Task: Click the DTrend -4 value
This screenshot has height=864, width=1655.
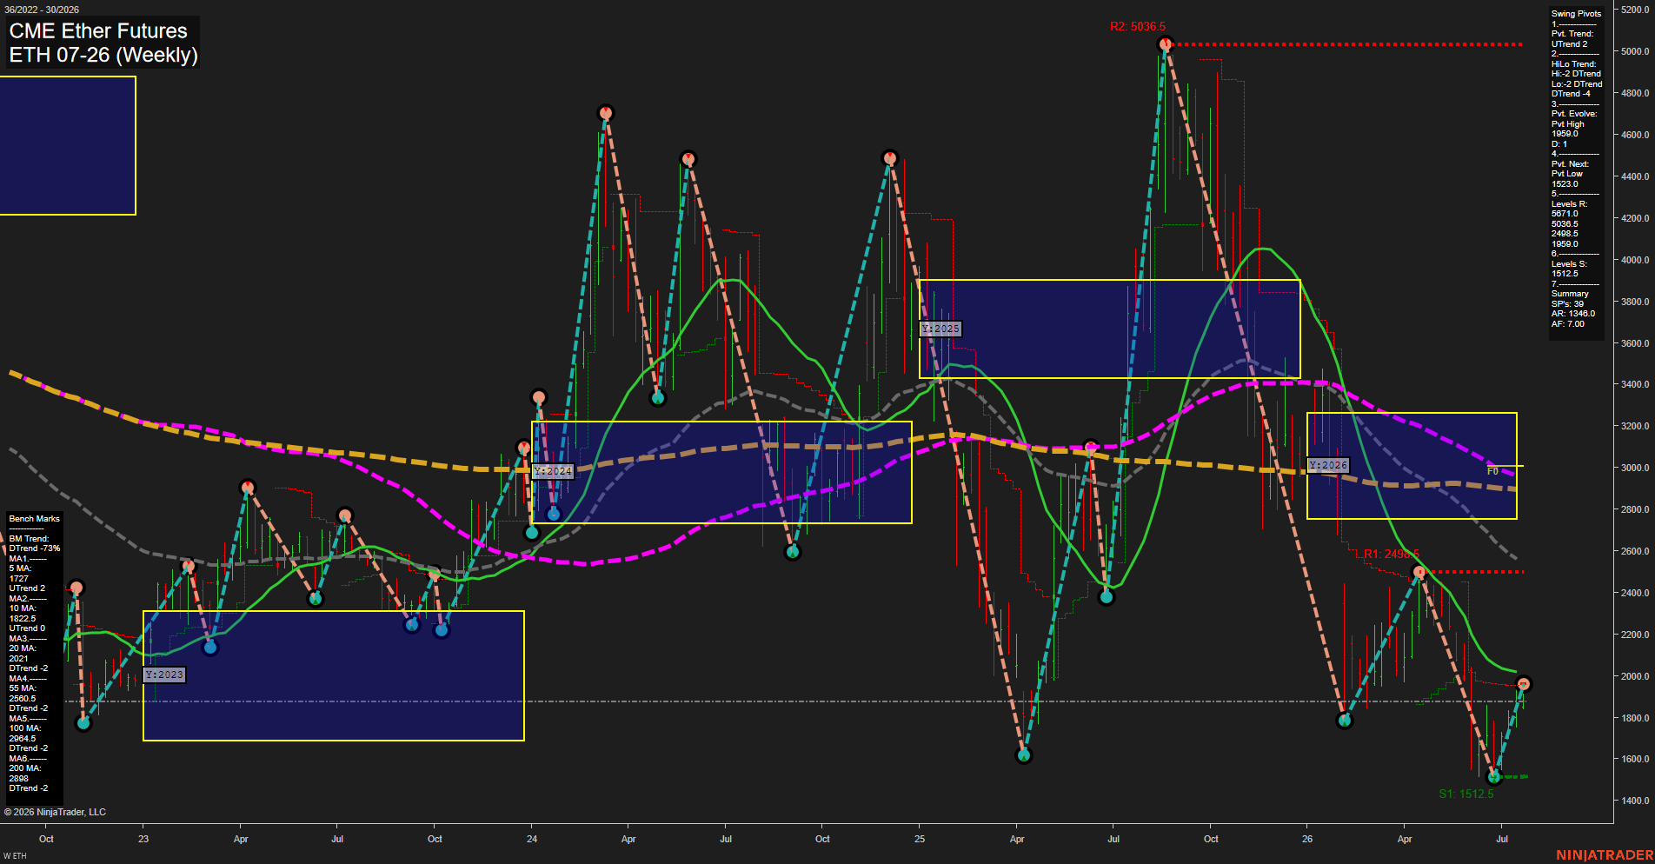Action: click(x=1571, y=94)
